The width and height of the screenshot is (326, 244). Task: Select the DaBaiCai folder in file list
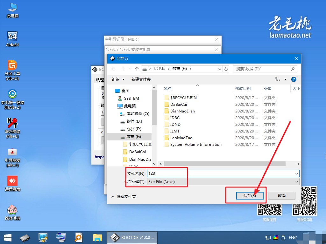pyautogui.click(x=178, y=104)
